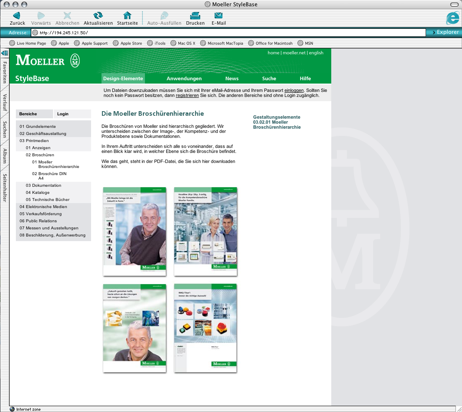
Task: Open the E-Mail toolbar icon
Action: [x=218, y=16]
